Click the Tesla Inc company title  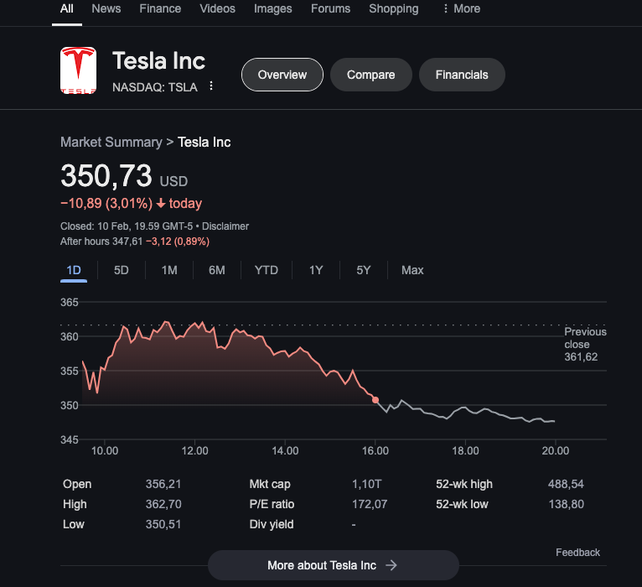159,61
